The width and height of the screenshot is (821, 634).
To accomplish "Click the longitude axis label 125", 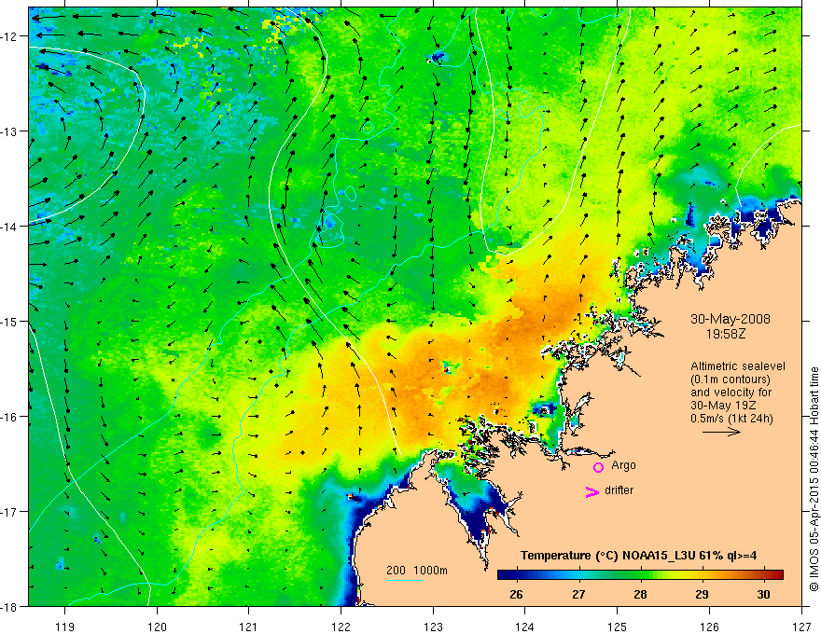I will [618, 627].
